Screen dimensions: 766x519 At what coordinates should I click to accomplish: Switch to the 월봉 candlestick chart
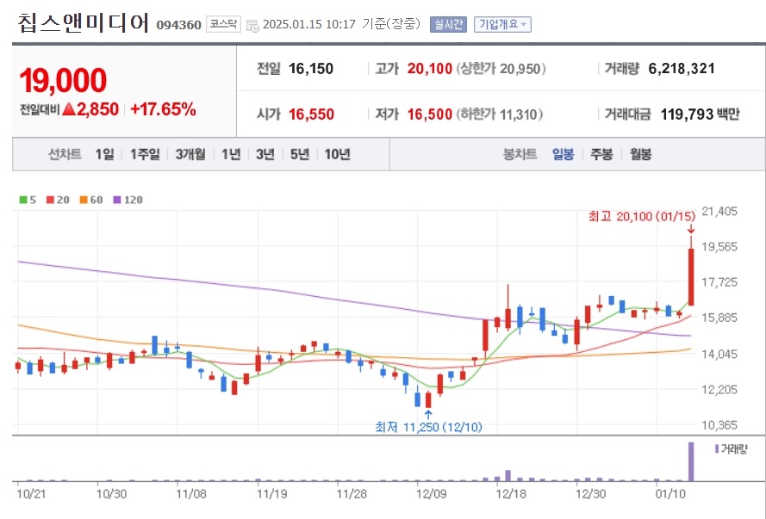[640, 155]
